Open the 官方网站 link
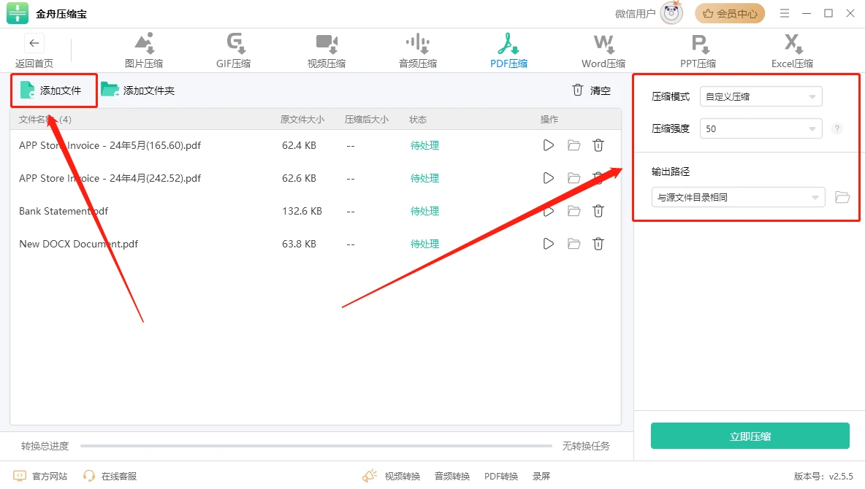This screenshot has width=865, height=489. pyautogui.click(x=40, y=476)
